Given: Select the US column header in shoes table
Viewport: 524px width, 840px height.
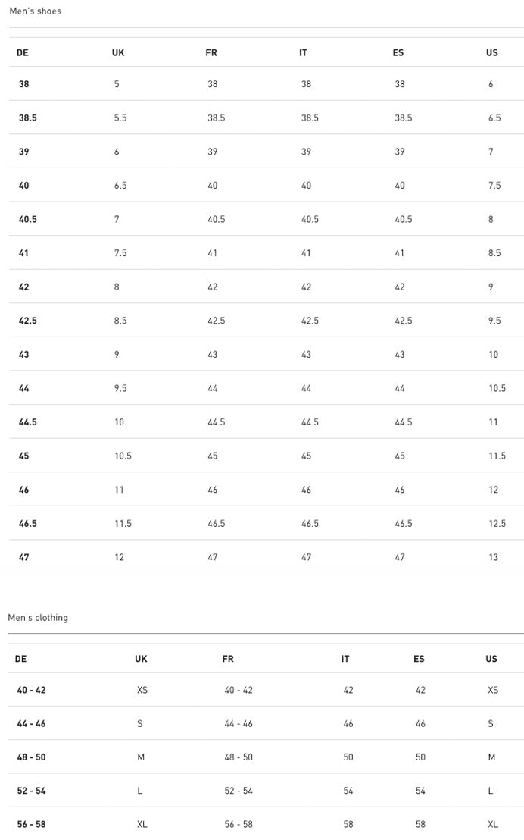Looking at the screenshot, I should click(x=492, y=52).
